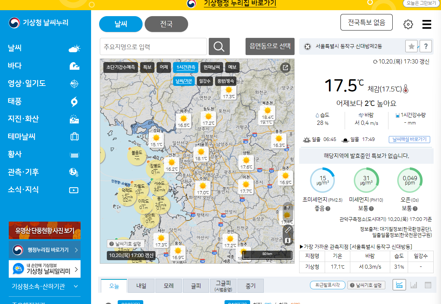
Task: Expand the map in a new window
Action: pos(285,68)
